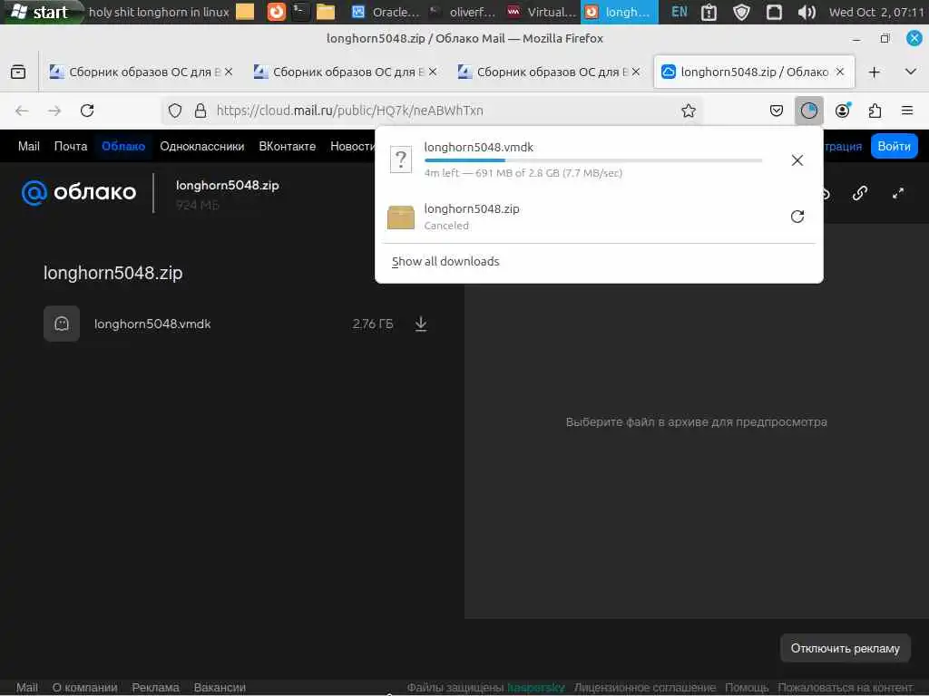Expand the list all tabs chevron
The width and height of the screenshot is (929, 696).
(911, 72)
